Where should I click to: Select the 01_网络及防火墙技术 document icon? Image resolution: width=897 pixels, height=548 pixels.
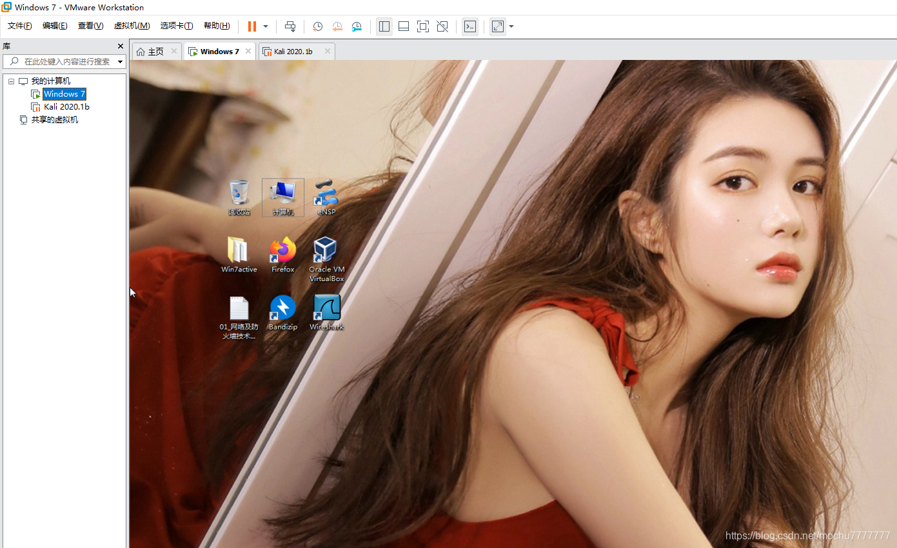coord(239,318)
